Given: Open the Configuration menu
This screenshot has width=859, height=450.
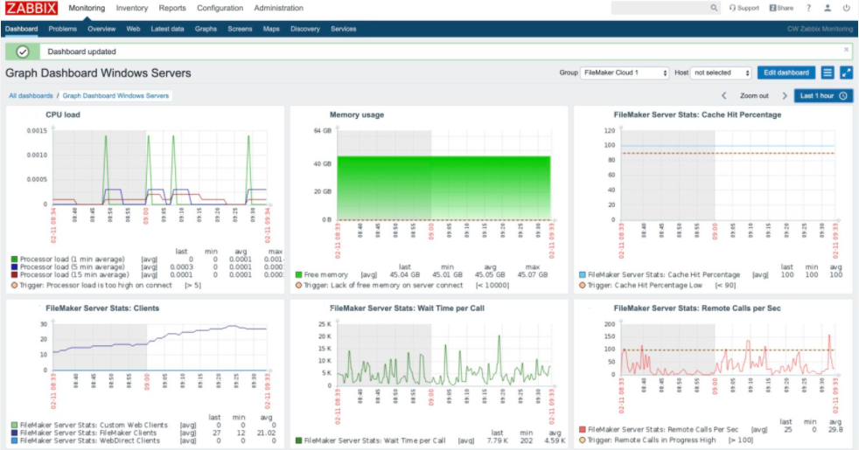Looking at the screenshot, I should tap(220, 8).
